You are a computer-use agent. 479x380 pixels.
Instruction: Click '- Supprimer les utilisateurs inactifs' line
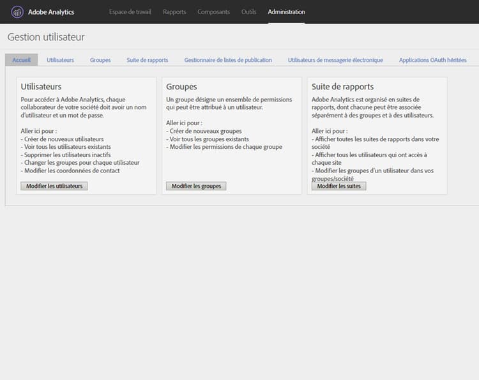(66, 155)
